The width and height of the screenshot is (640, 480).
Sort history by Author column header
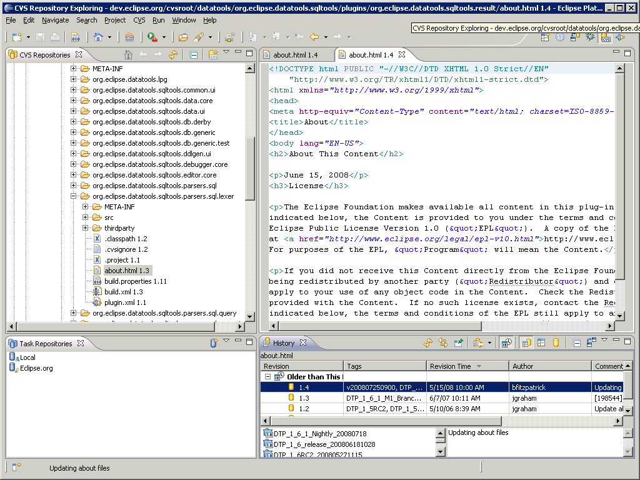pyautogui.click(x=523, y=366)
